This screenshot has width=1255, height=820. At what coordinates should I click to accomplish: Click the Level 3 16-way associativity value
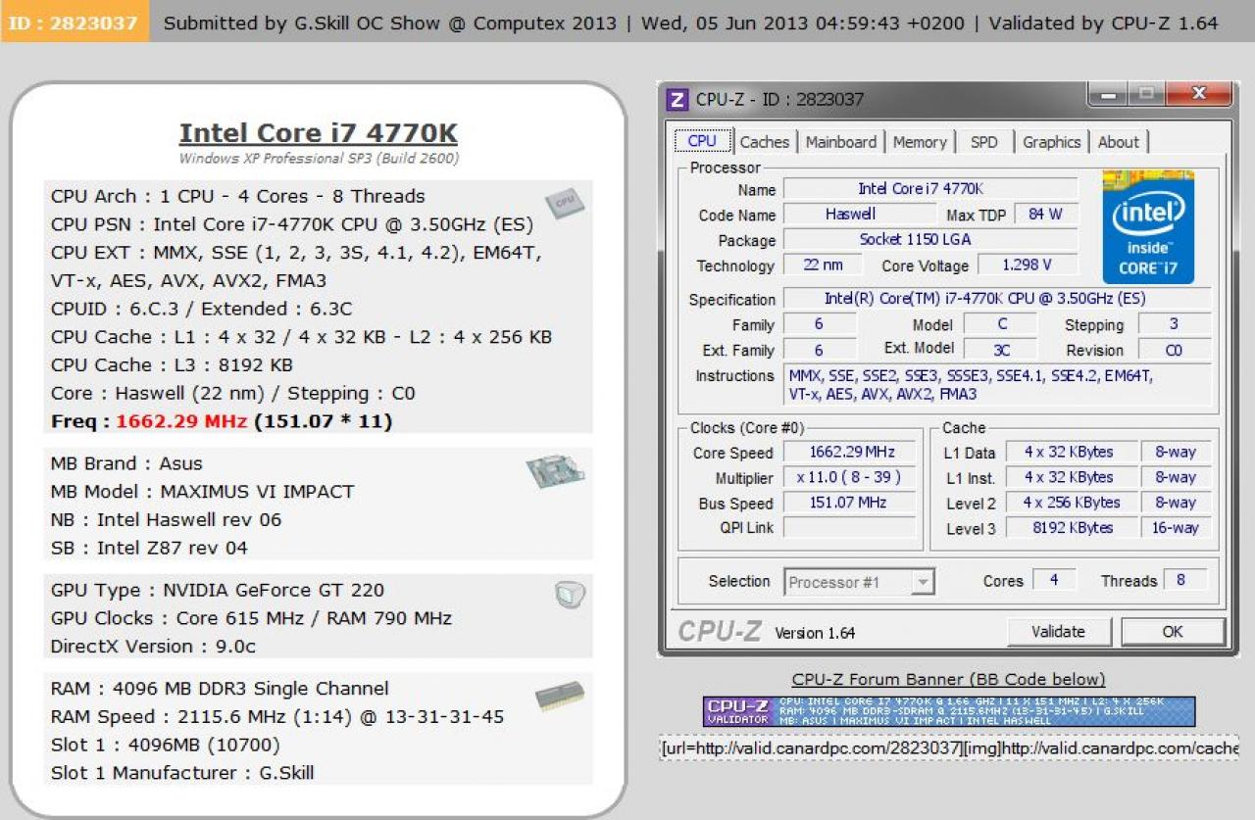[1176, 528]
